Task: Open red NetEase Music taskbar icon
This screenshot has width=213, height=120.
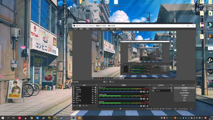Action: (20, 118)
